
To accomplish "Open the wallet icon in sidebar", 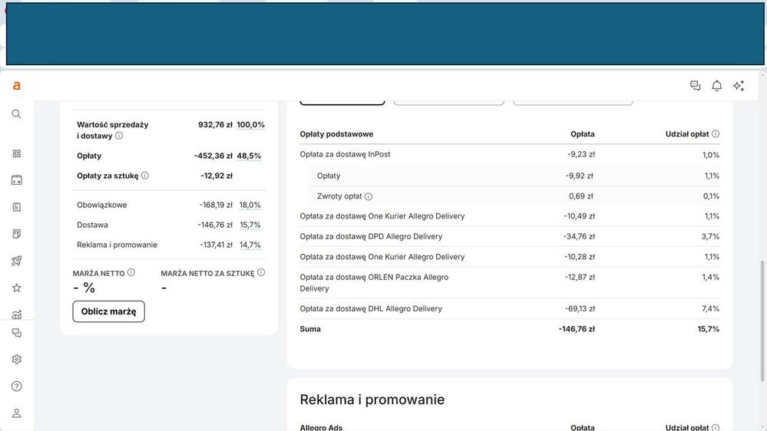I will pos(17,180).
